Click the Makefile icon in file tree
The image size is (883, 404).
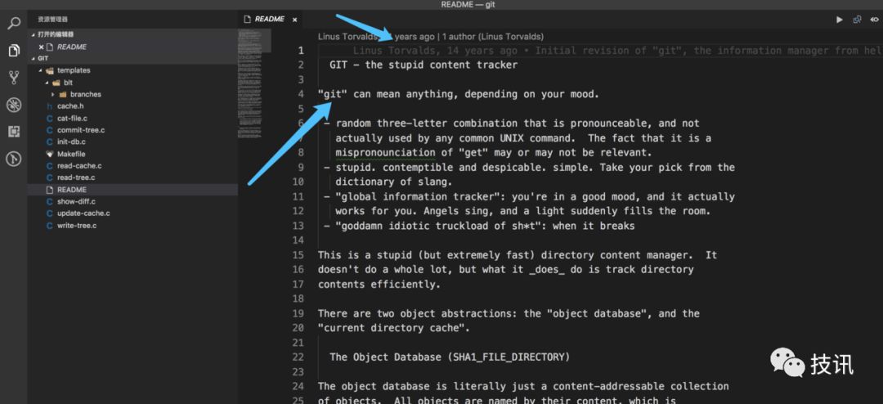(x=50, y=154)
